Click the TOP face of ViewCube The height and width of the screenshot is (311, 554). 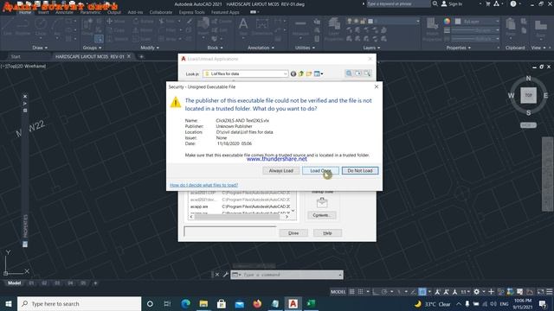[x=528, y=95]
